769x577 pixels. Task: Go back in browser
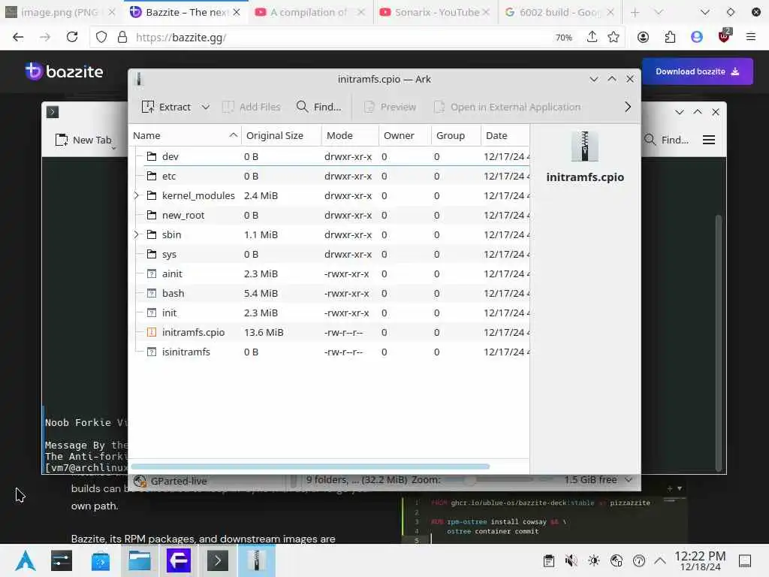coord(18,38)
